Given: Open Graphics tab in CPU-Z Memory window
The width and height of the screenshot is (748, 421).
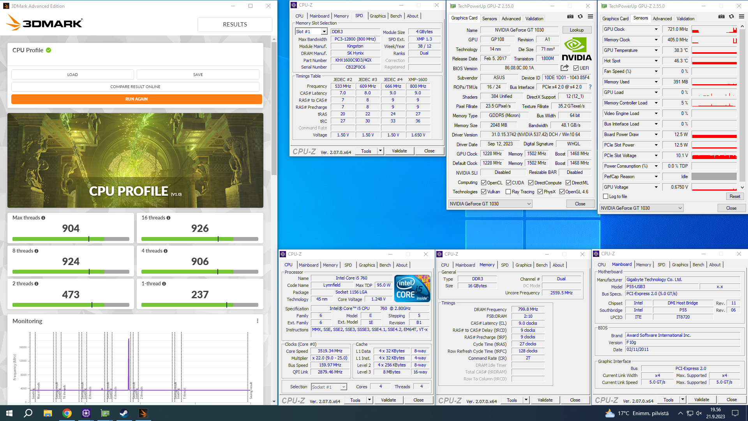Looking at the screenshot, I should click(523, 265).
